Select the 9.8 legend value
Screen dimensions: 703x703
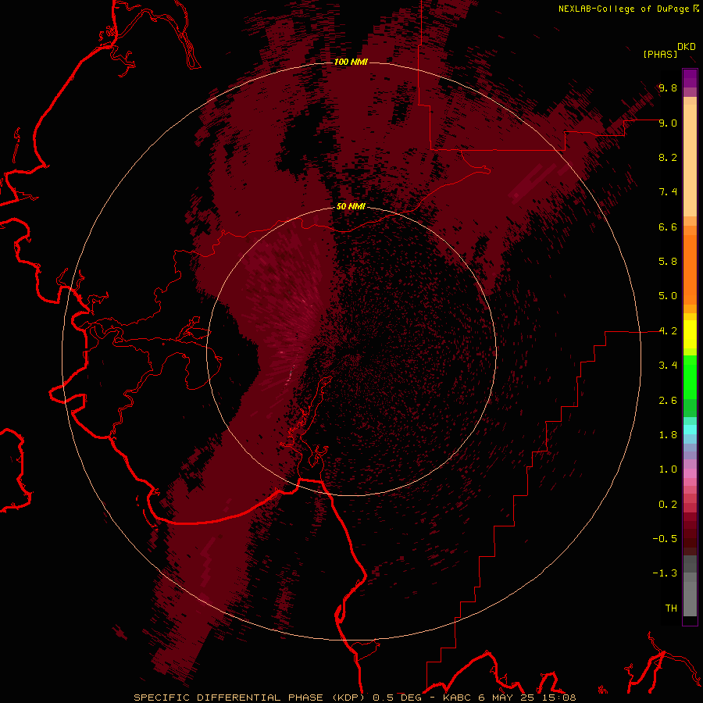[x=668, y=87]
